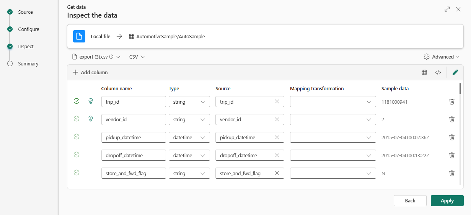Open mapping transformation dropdown for vendor_id
This screenshot has width=471, height=215.
(332, 119)
